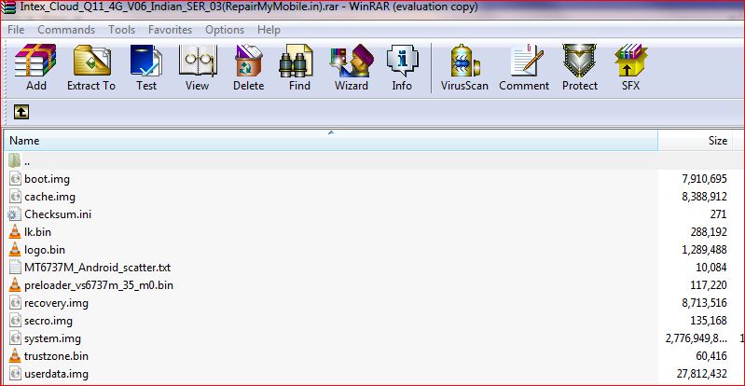
Task: Go up one level with arrow button
Action: 21,112
